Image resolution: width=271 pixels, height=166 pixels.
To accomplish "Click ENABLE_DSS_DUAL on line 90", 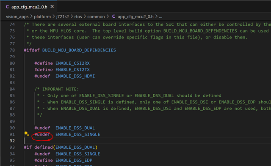I will (75, 128).
